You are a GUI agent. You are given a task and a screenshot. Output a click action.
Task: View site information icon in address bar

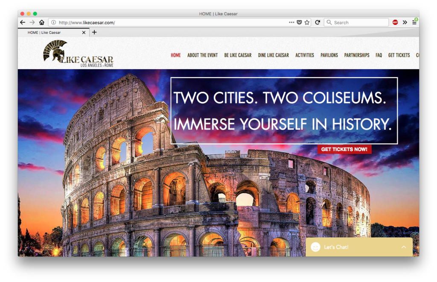pyautogui.click(x=53, y=22)
